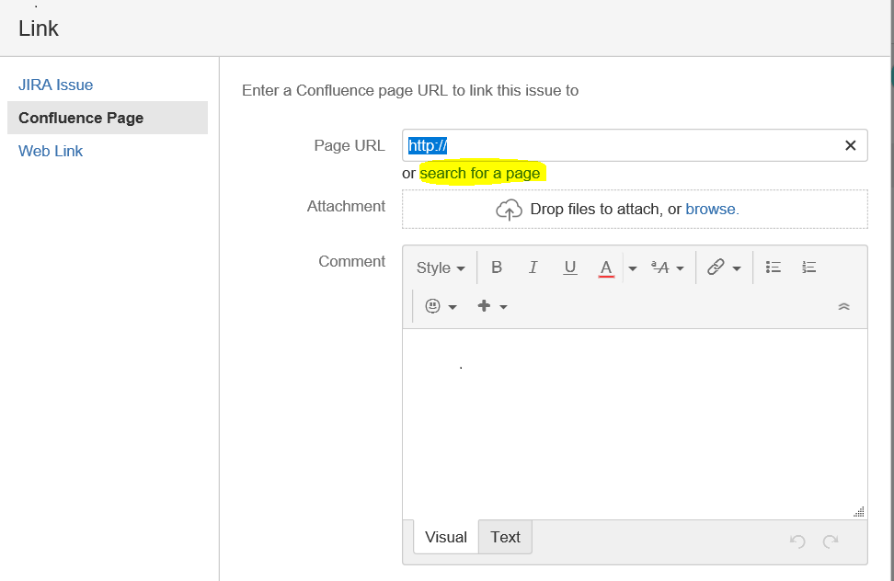Viewport: 894px width, 581px height.
Task: Click the 'search for a page' link
Action: 480,173
